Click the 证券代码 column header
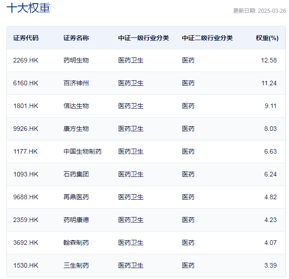 point(26,38)
